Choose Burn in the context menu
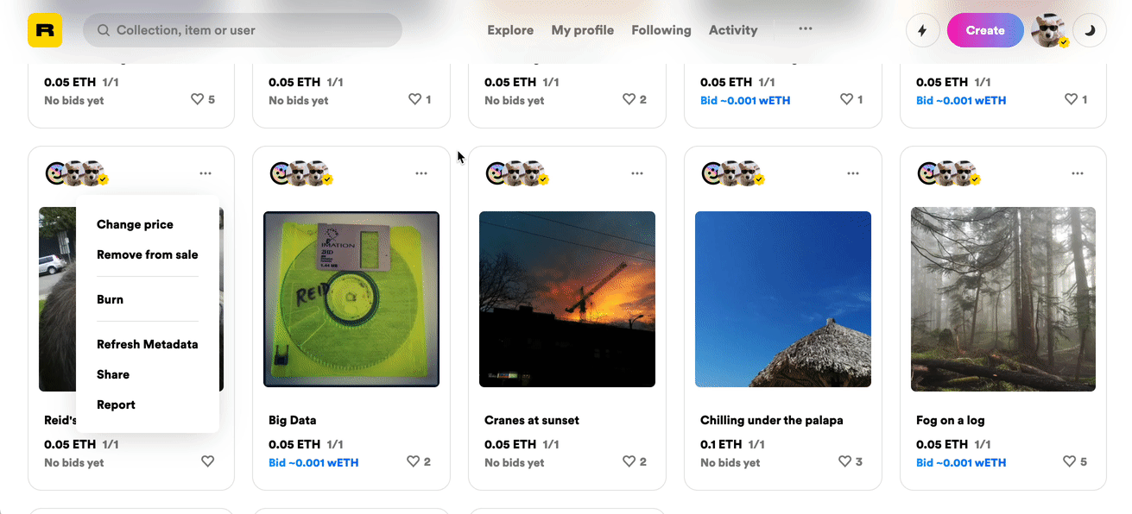The image size is (1132, 514). (110, 299)
